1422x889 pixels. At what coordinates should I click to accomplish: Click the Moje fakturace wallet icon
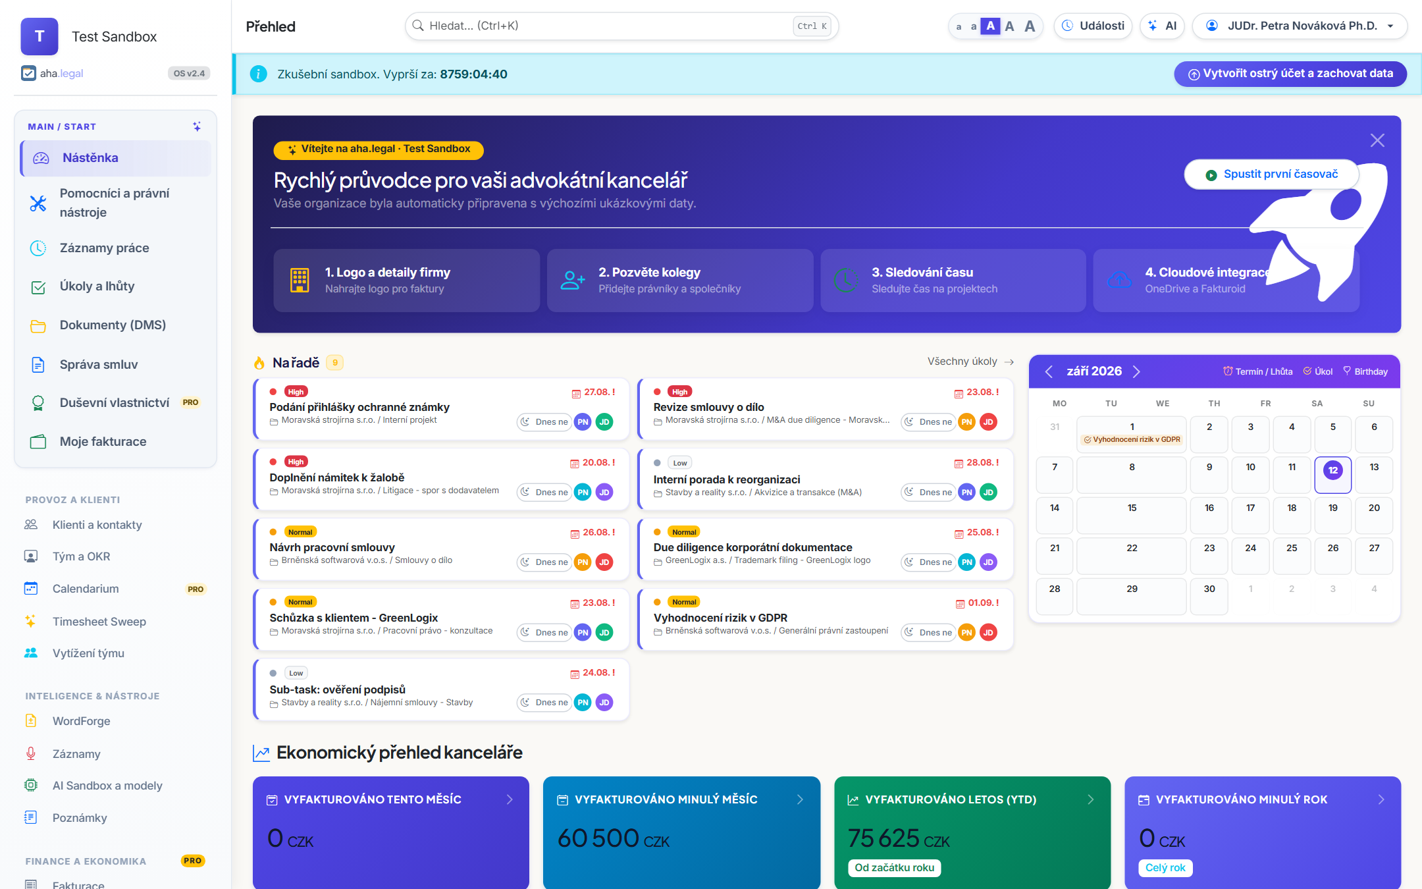(x=38, y=442)
